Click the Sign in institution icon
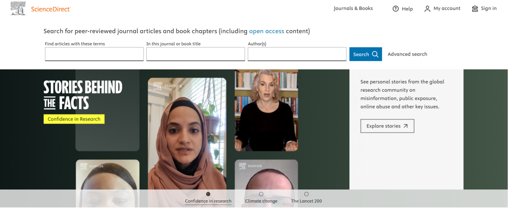 click(475, 9)
